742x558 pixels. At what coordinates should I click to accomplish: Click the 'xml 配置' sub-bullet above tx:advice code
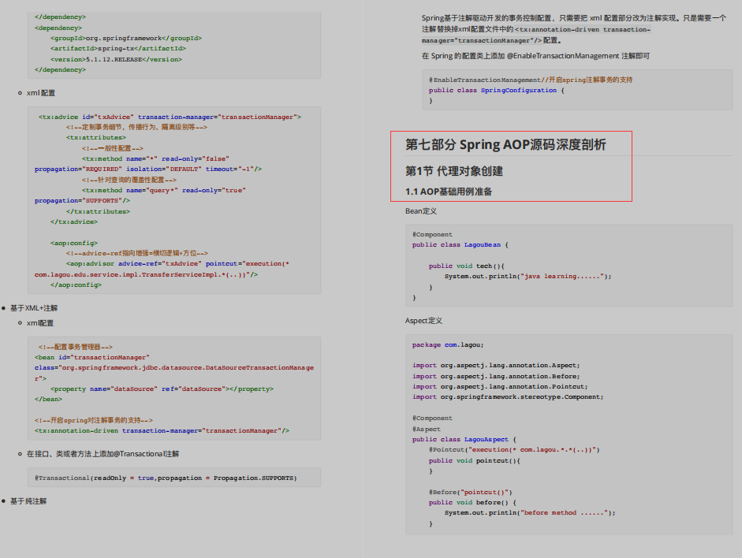41,93
